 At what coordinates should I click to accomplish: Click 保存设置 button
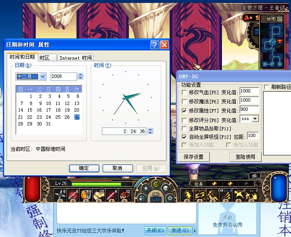click(x=194, y=157)
